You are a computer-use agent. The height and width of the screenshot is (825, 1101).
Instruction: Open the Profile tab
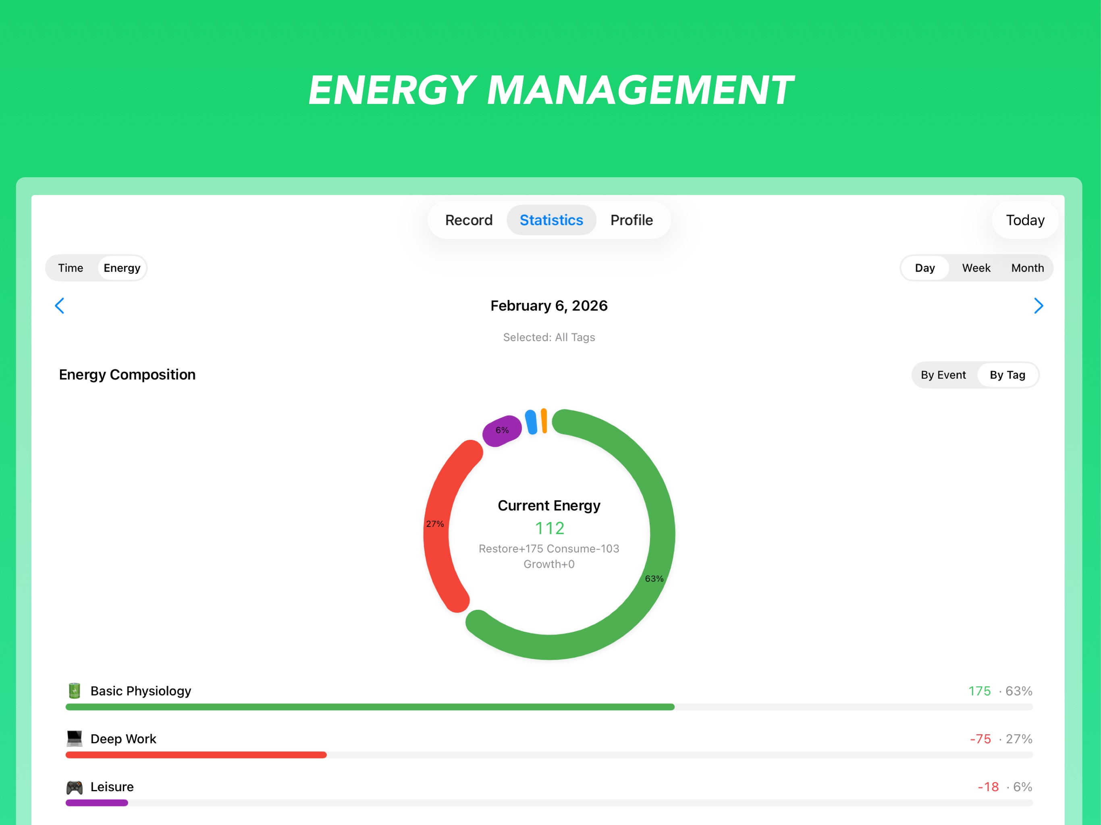(x=631, y=220)
